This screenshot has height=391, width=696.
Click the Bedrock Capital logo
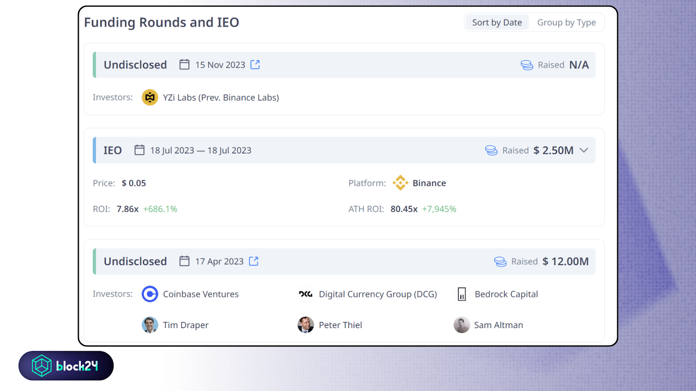pos(462,294)
